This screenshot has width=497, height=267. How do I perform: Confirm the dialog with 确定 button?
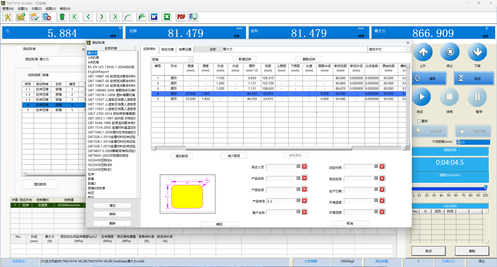pyautogui.click(x=219, y=224)
